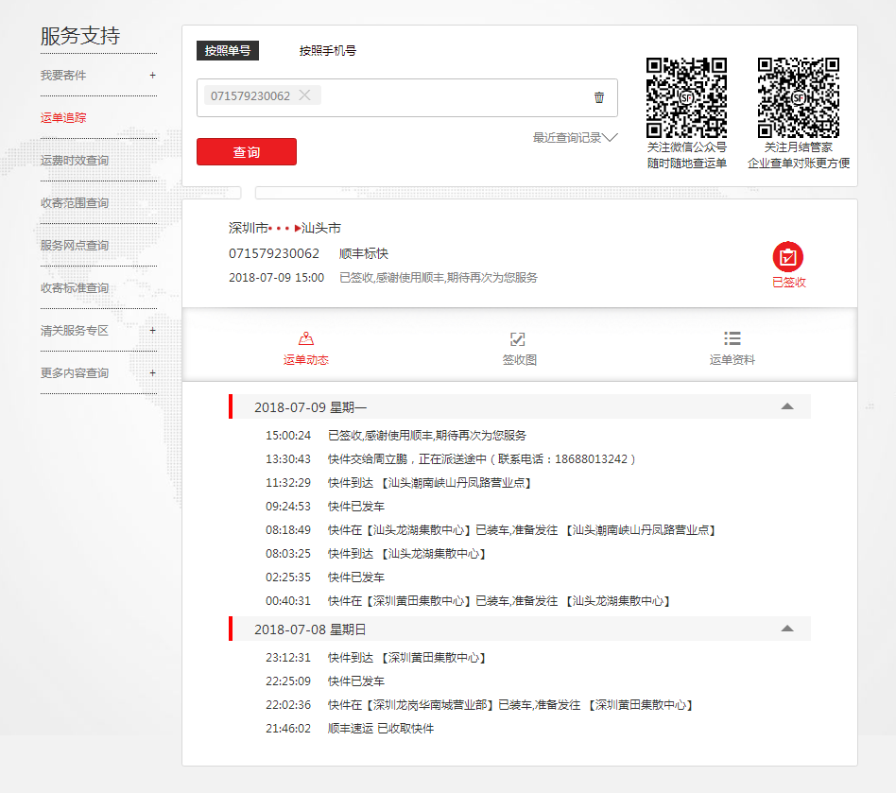The image size is (896, 793).
Task: Click the 关注月结管家 QR code
Action: coord(799,97)
